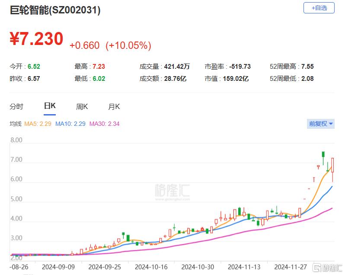
Task: Click the change percentage (+10.05%)
Action: 128,45
